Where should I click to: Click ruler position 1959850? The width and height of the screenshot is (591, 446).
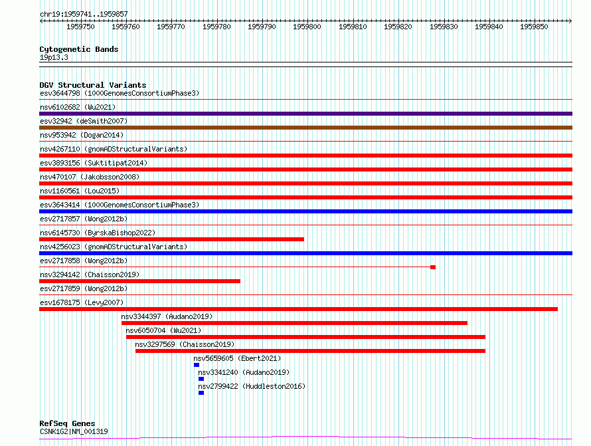(534, 27)
